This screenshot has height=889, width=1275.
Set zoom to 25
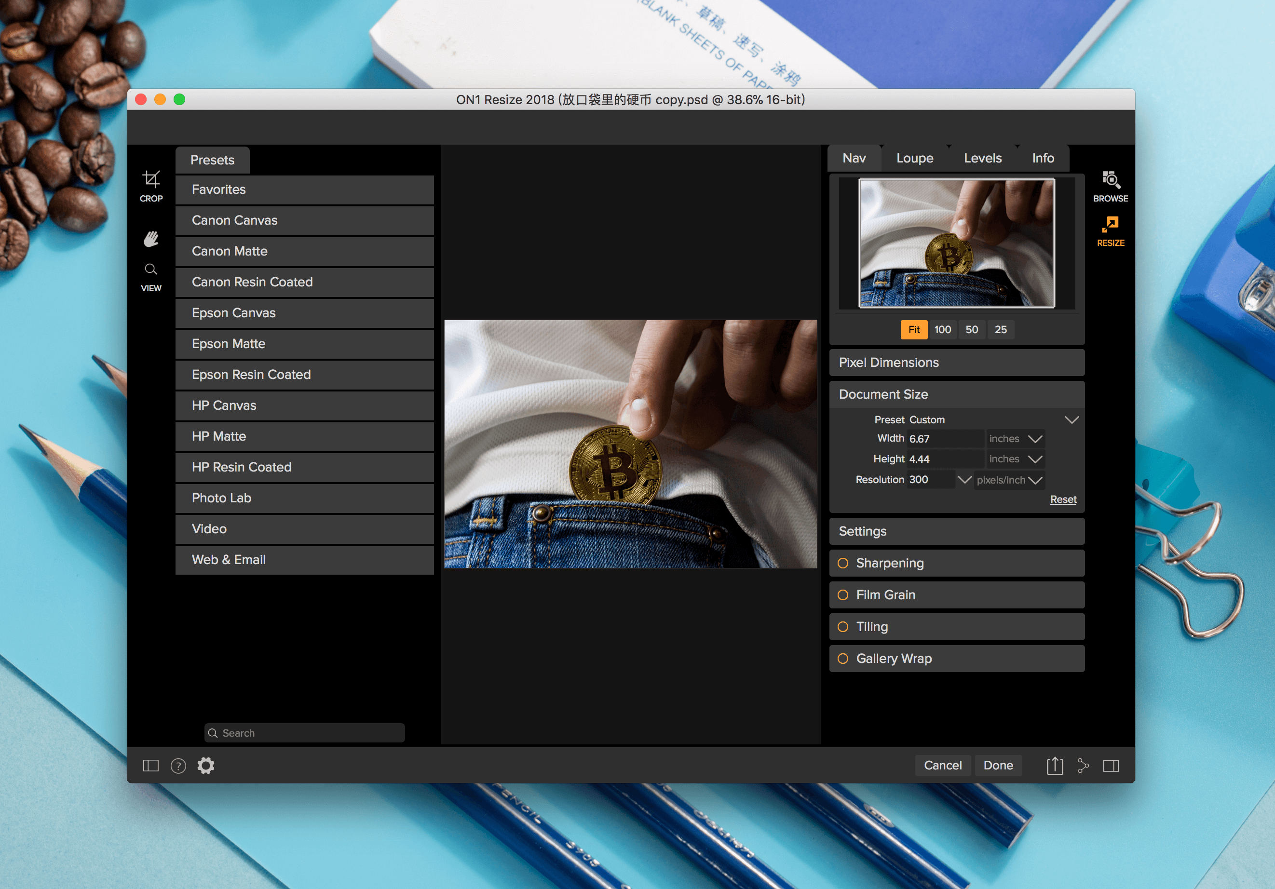pyautogui.click(x=1000, y=329)
